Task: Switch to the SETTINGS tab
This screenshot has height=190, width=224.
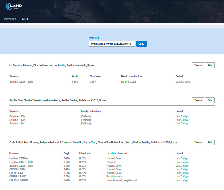Action: (10, 20)
